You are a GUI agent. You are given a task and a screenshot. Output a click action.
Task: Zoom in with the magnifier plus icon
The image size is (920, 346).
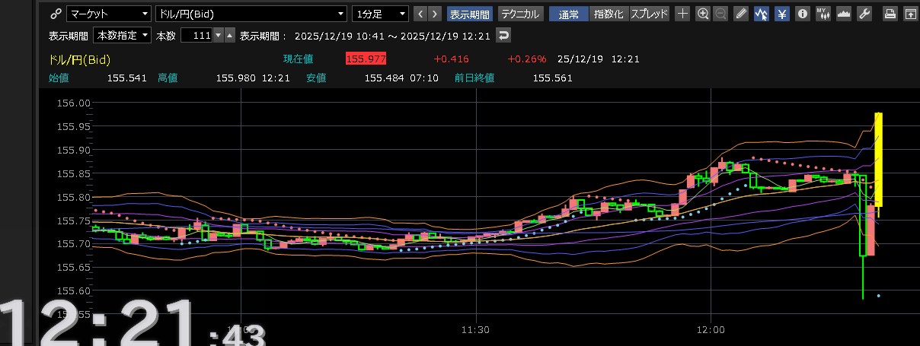[x=702, y=14]
